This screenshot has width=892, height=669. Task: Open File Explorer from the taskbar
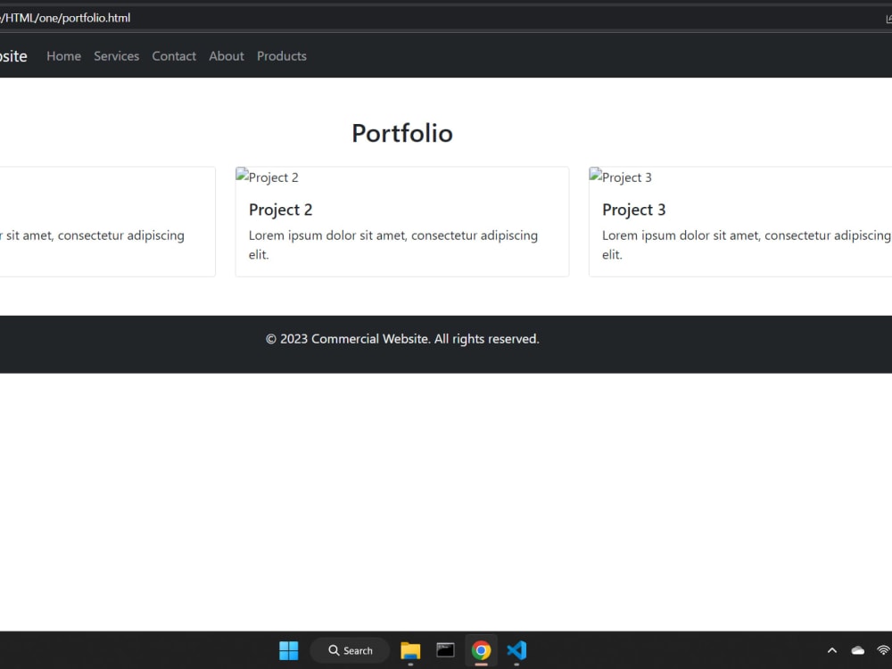pos(409,650)
